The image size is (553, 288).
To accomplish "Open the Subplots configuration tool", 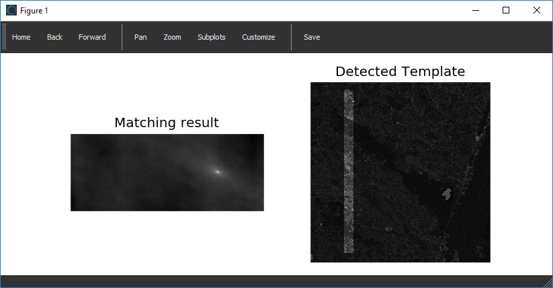I will coord(211,37).
